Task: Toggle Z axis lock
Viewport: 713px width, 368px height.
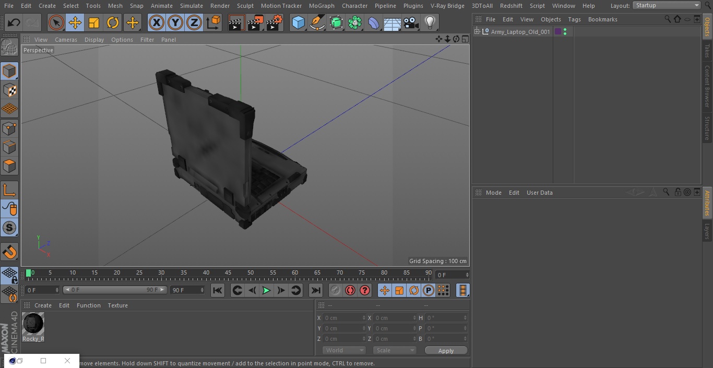Action: pos(194,22)
